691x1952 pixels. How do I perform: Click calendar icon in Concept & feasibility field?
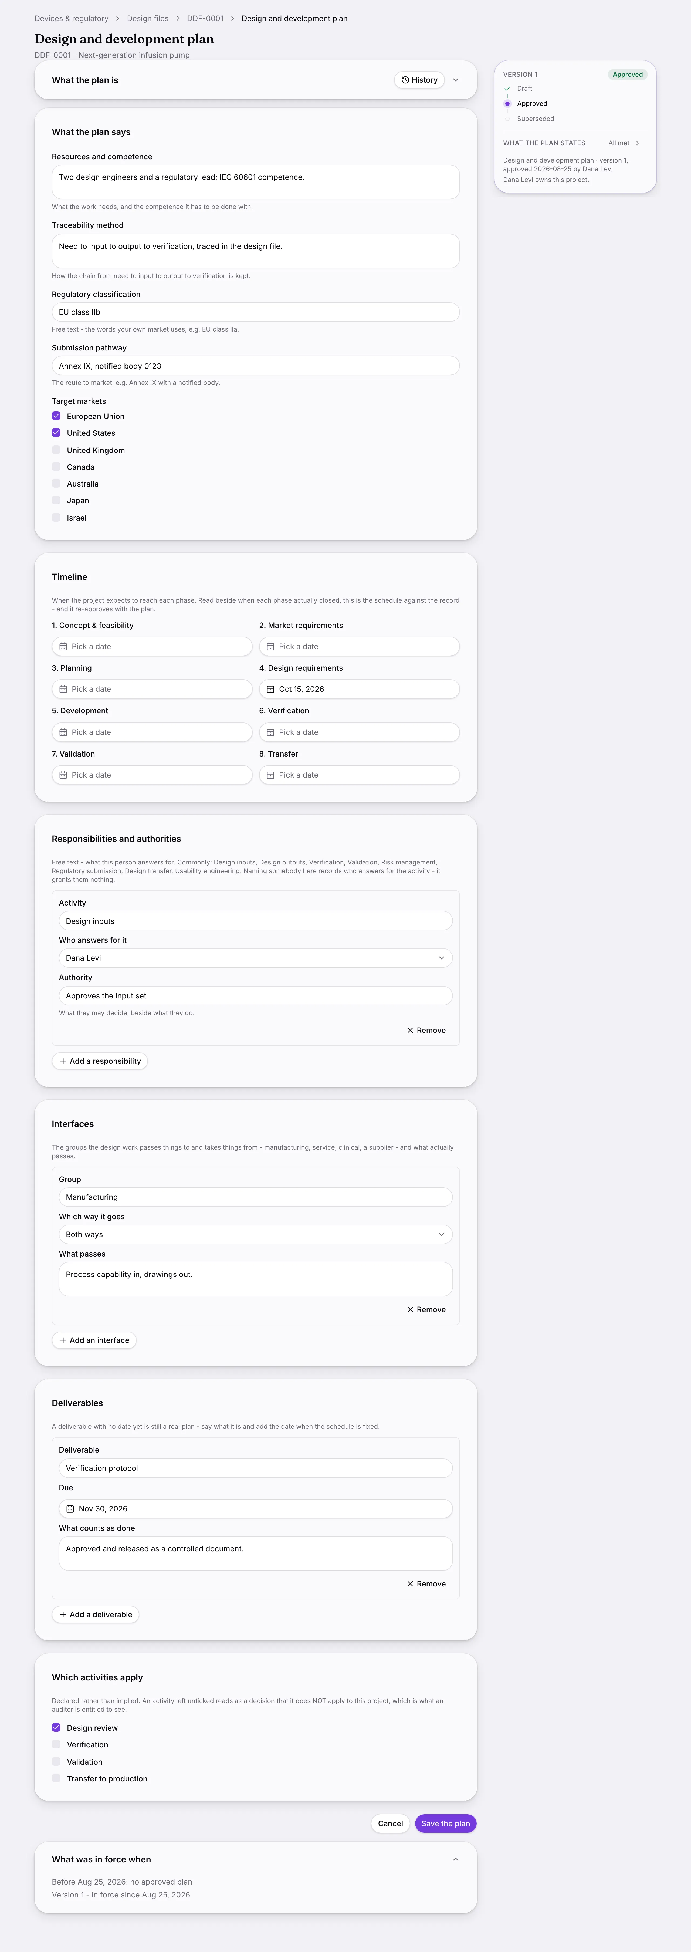[63, 646]
